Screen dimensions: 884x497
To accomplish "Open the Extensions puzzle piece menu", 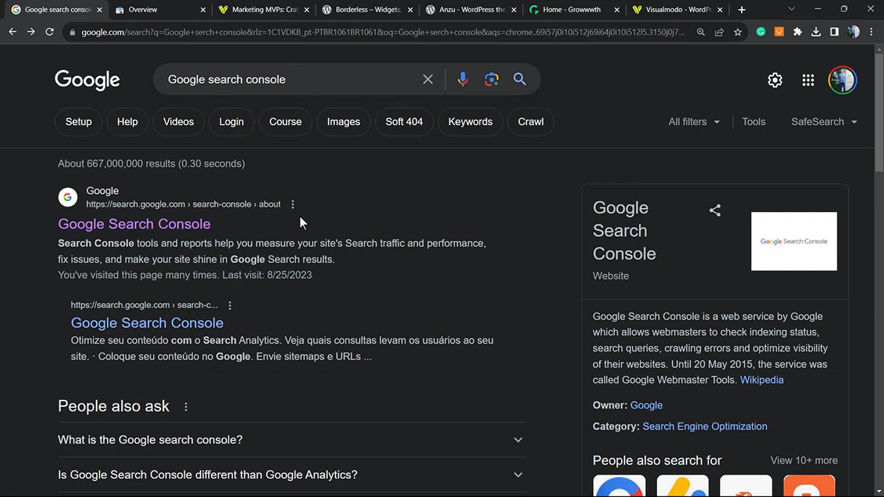I will (797, 32).
